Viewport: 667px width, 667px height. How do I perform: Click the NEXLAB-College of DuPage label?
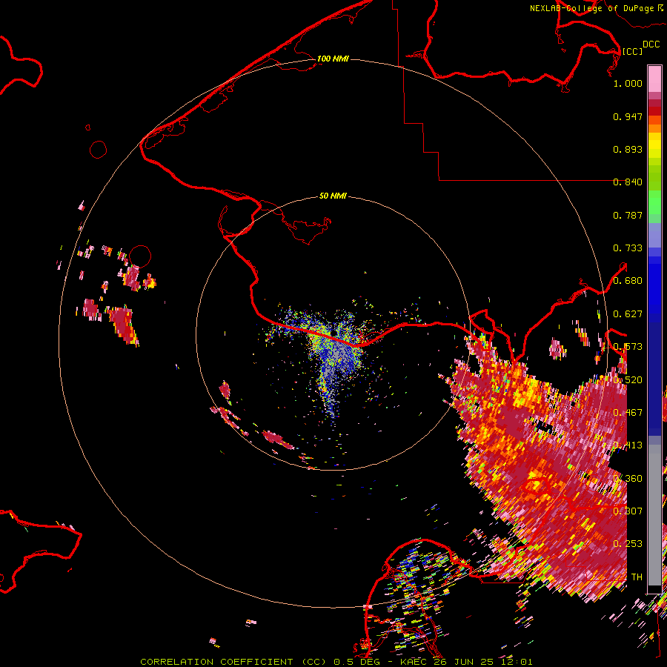pos(591,8)
